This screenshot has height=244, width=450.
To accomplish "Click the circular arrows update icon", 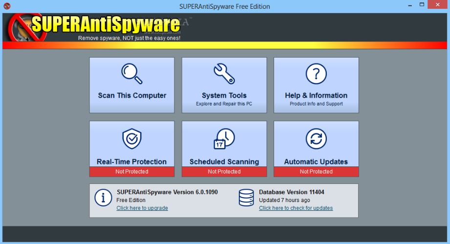I will coord(316,139).
